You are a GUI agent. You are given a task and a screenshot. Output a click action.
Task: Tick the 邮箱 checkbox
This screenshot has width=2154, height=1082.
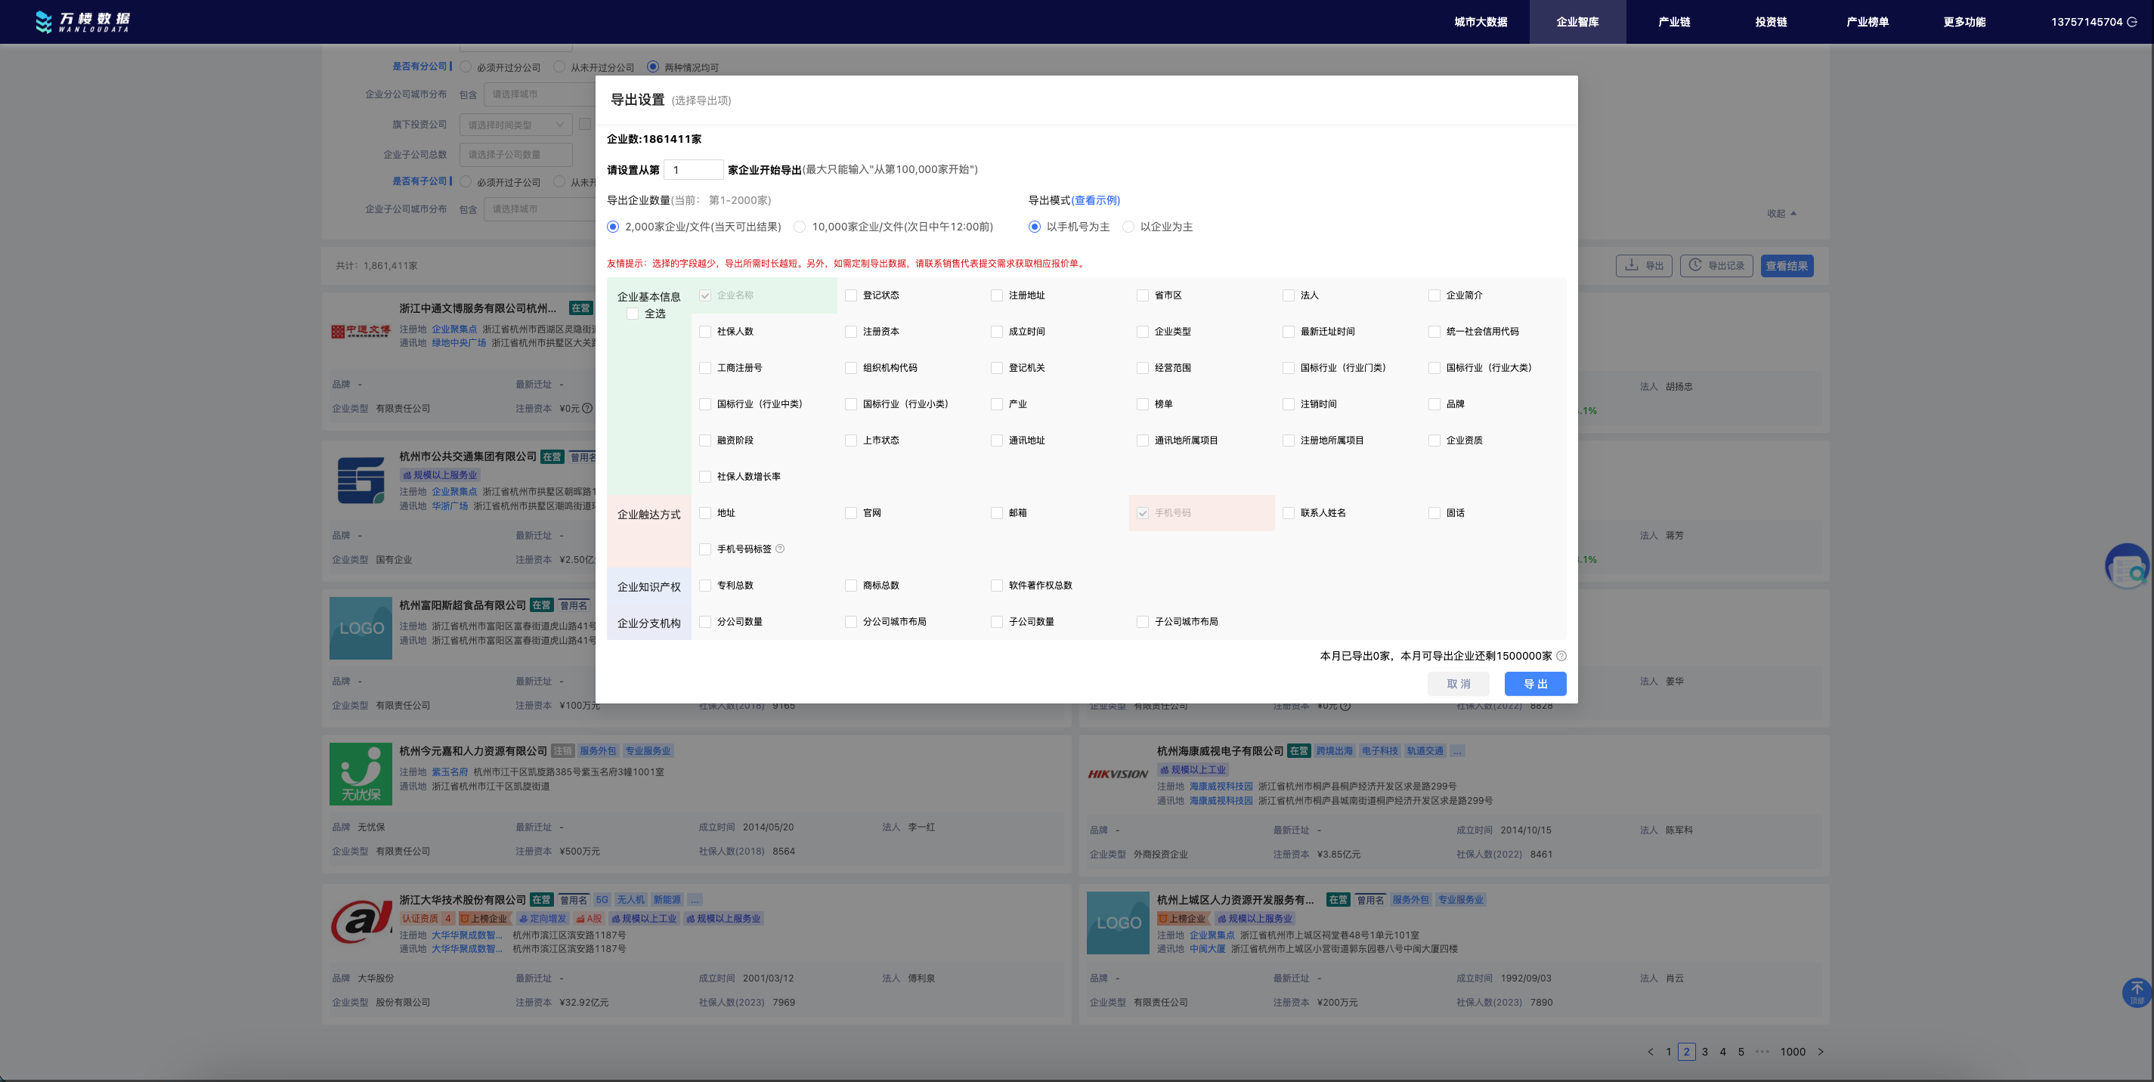click(x=997, y=512)
